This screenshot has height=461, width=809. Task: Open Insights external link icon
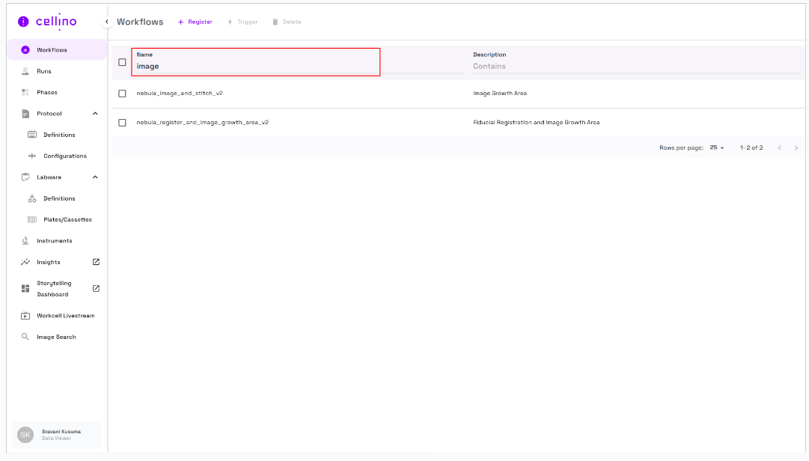pos(96,262)
